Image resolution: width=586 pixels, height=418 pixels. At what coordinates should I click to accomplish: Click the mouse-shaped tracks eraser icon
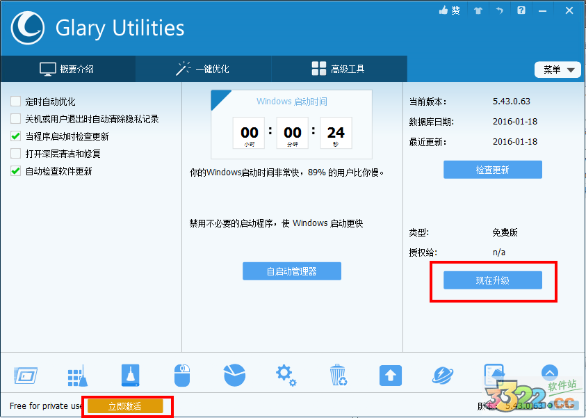click(182, 376)
